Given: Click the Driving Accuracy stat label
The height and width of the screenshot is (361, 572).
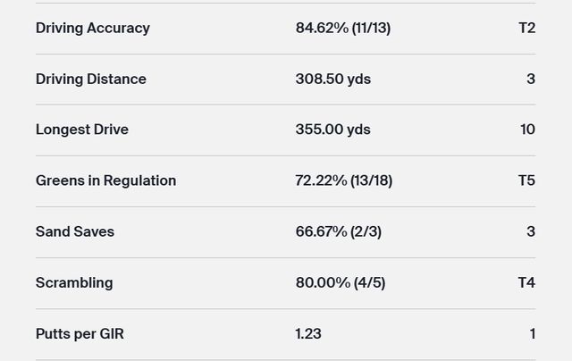Looking at the screenshot, I should coord(93,28).
